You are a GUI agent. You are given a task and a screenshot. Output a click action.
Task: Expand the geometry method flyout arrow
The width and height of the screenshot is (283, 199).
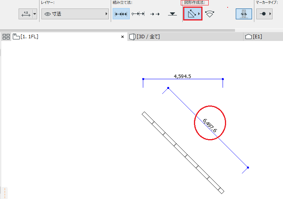point(199,14)
